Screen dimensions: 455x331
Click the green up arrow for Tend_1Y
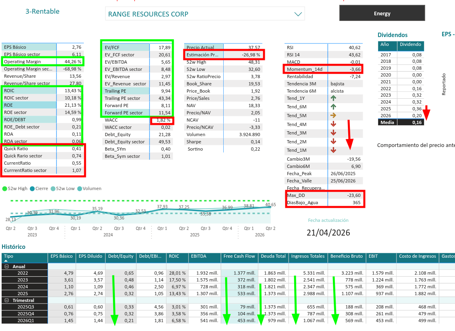[333, 98]
